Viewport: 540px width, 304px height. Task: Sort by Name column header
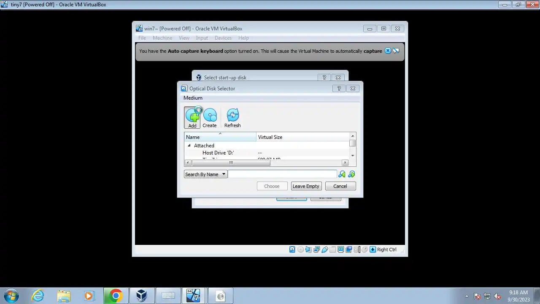tap(220, 137)
